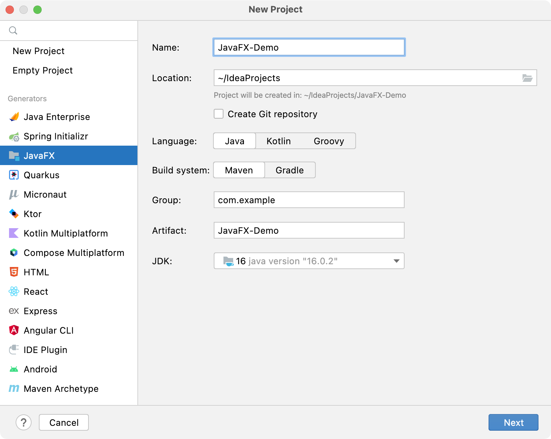Browse for location with folder icon

tap(527, 78)
